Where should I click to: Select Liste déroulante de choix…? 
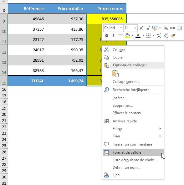click(x=133, y=160)
